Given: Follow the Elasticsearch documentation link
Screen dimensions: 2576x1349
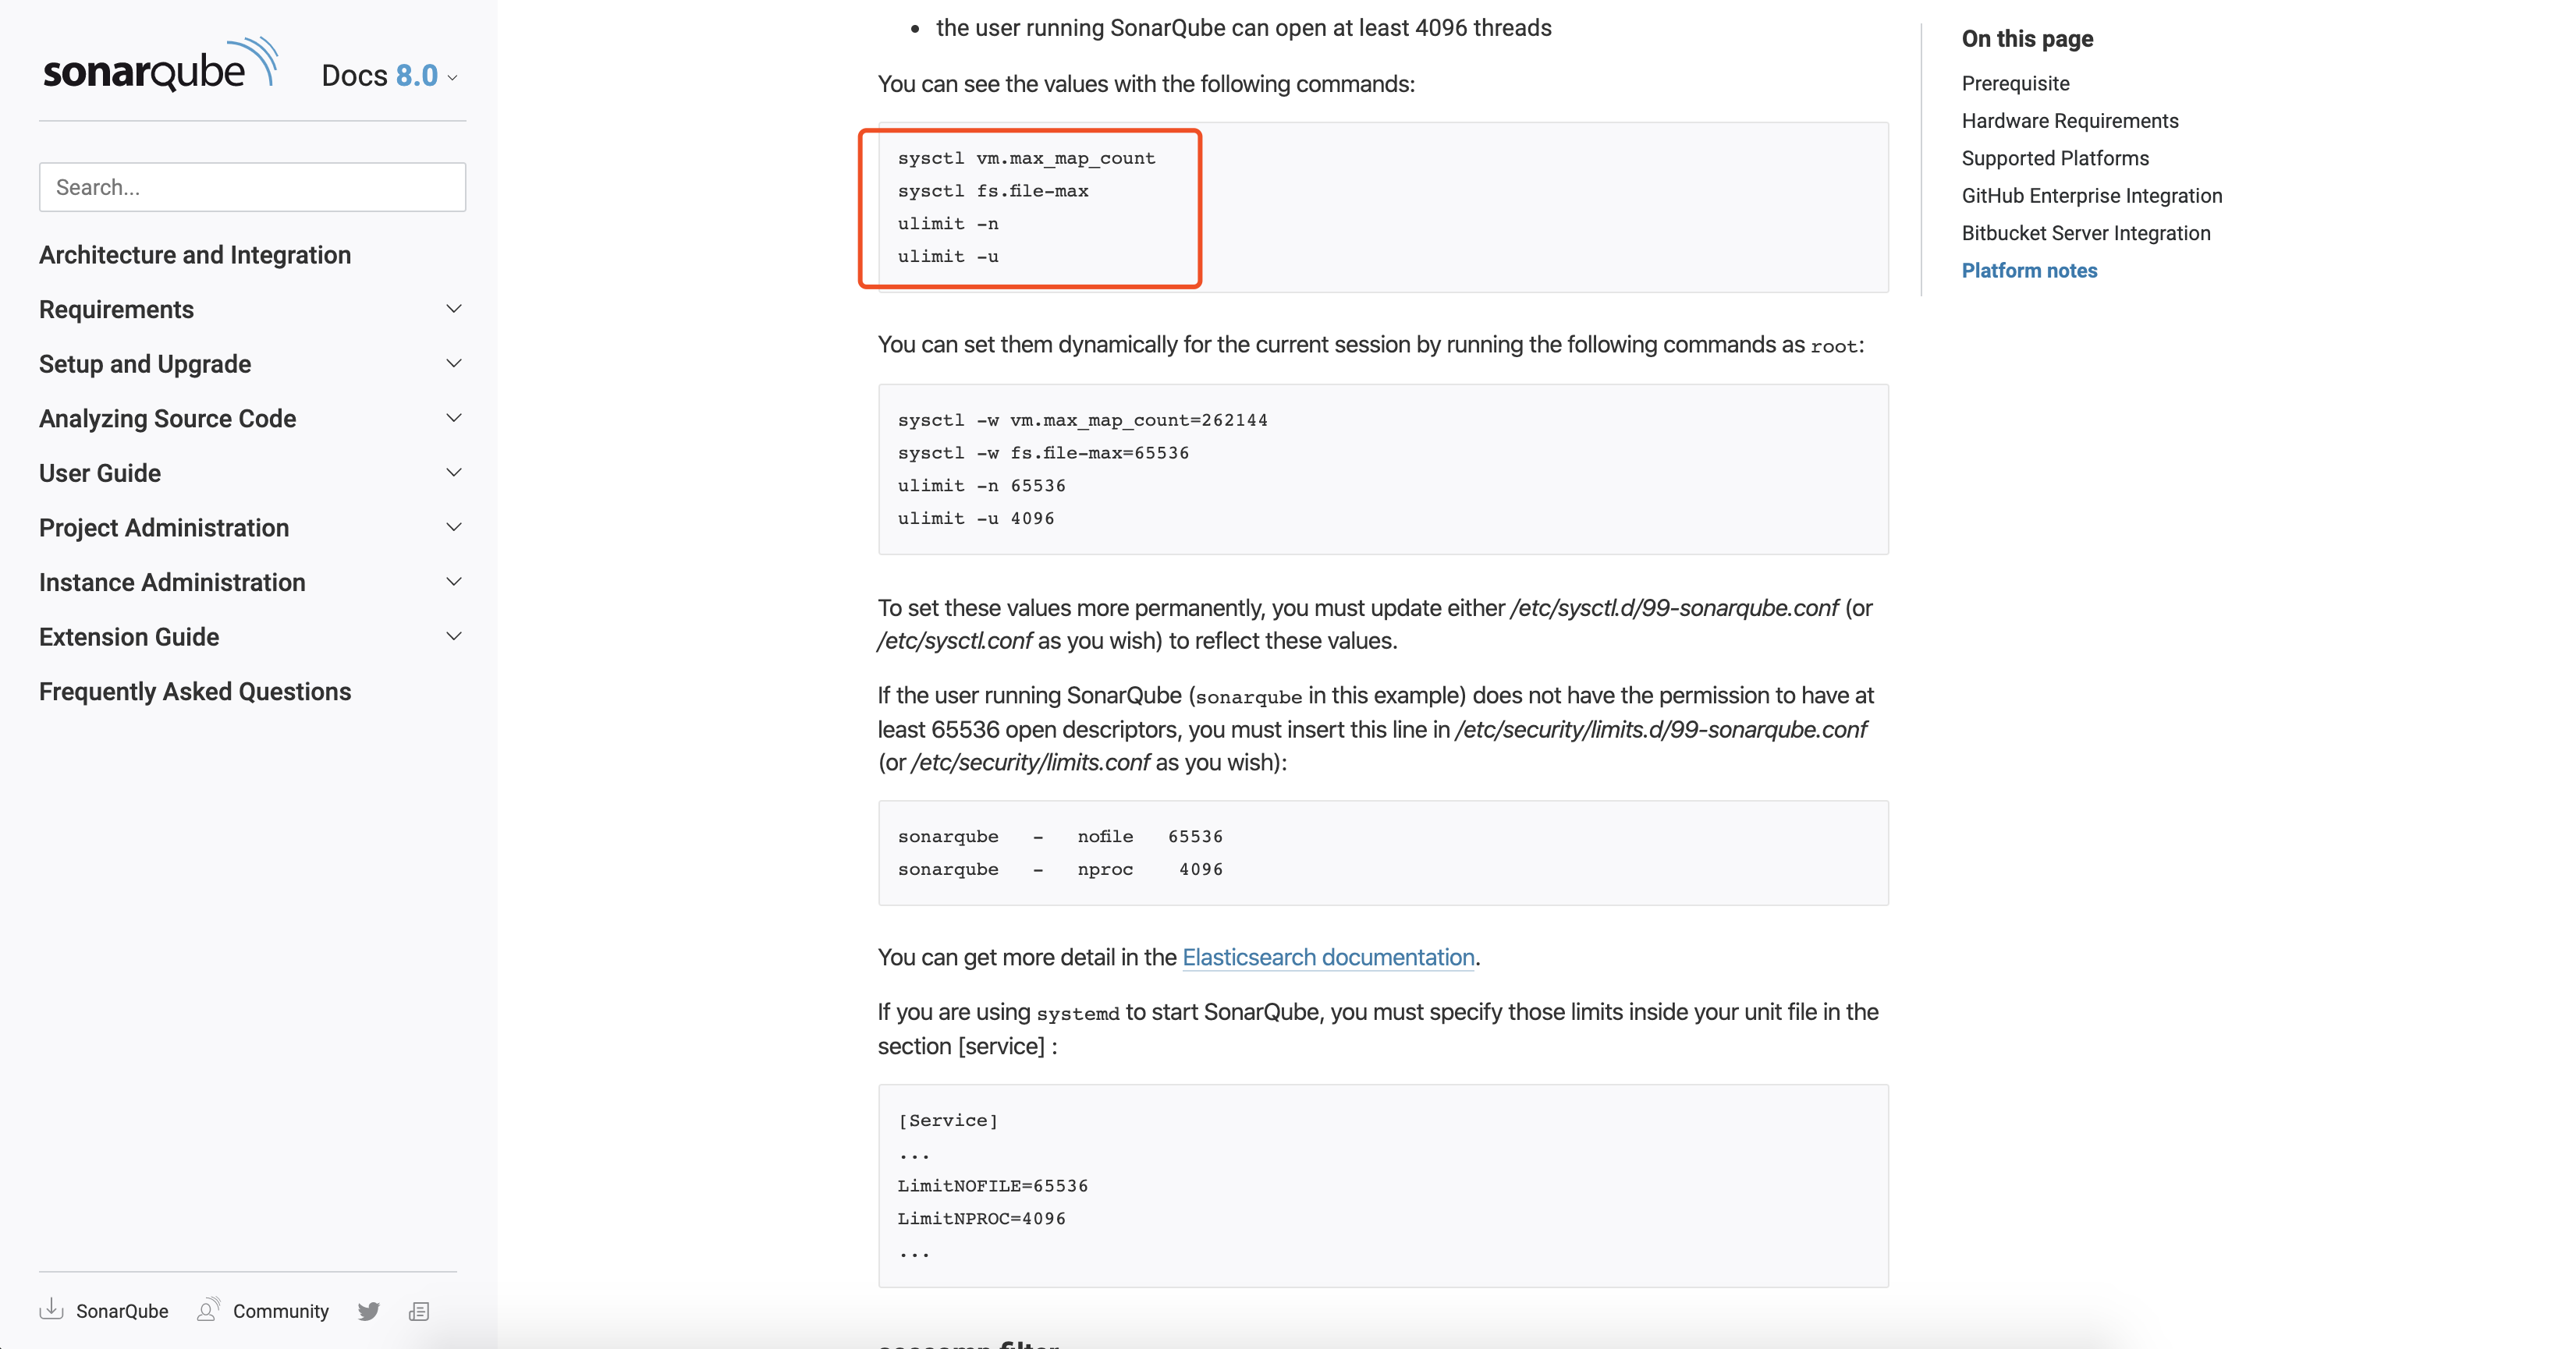Looking at the screenshot, I should pyautogui.click(x=1328, y=958).
